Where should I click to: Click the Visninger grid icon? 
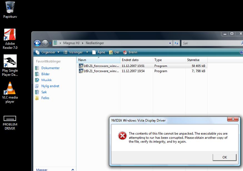pos(65,52)
